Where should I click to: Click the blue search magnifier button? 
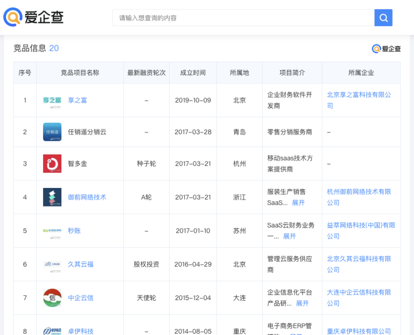pos(383,18)
